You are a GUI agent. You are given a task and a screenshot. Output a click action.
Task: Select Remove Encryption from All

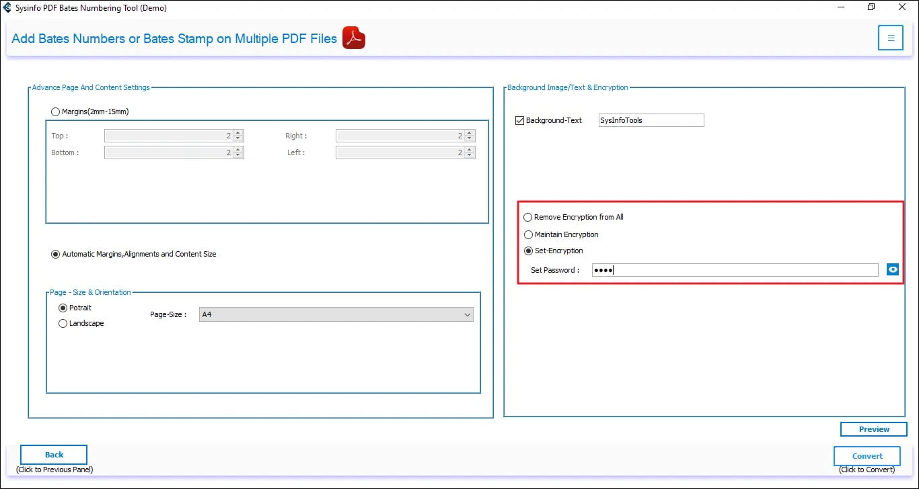(x=528, y=217)
